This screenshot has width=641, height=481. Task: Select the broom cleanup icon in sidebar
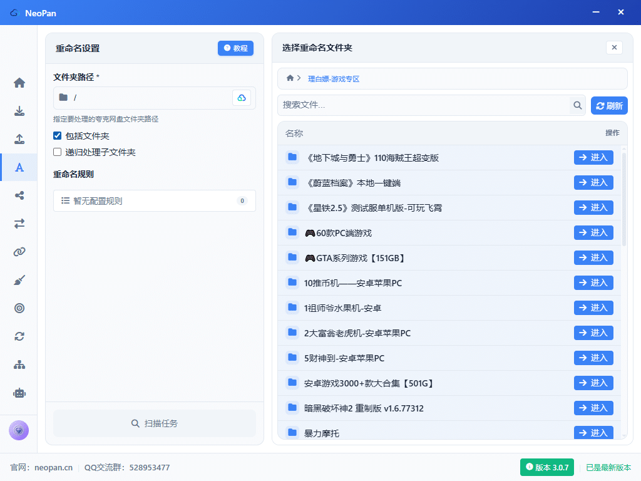[x=19, y=280]
